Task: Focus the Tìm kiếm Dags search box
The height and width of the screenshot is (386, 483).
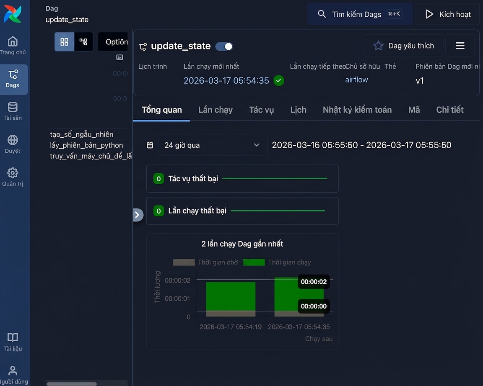Action: tap(359, 14)
